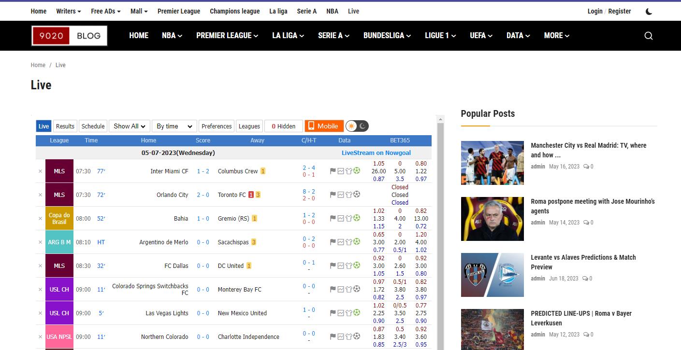Open the Show All filter dropdown

(x=130, y=126)
